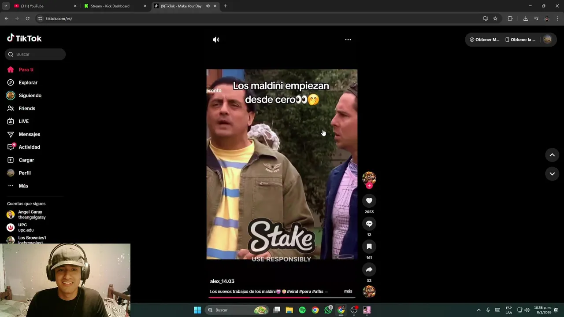Open File Explorer from taskbar
Viewport: 564px width, 317px height.
point(289,310)
